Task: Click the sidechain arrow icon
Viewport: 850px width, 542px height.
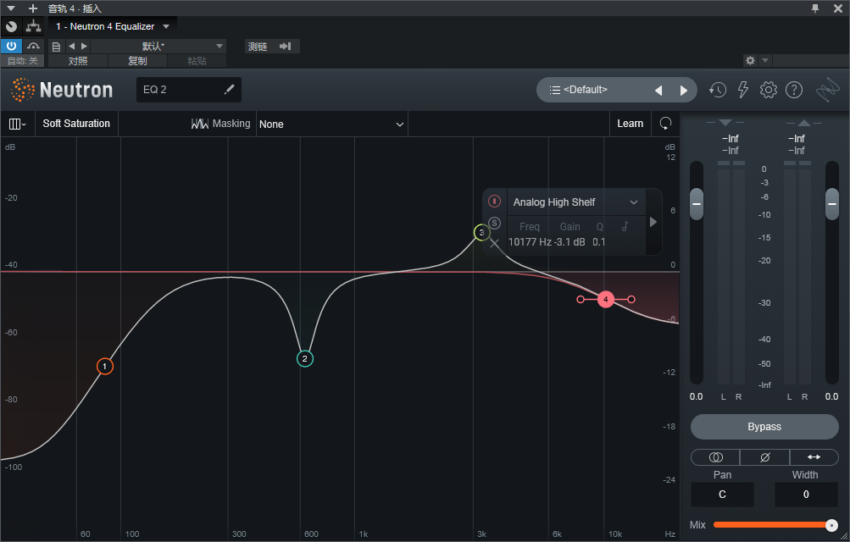Action: pos(286,46)
